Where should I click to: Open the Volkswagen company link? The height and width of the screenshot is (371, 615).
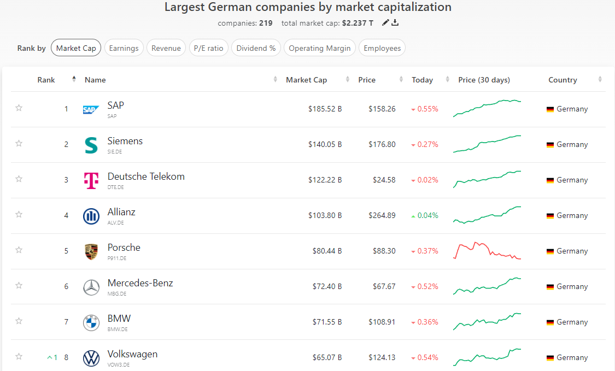coord(132,354)
